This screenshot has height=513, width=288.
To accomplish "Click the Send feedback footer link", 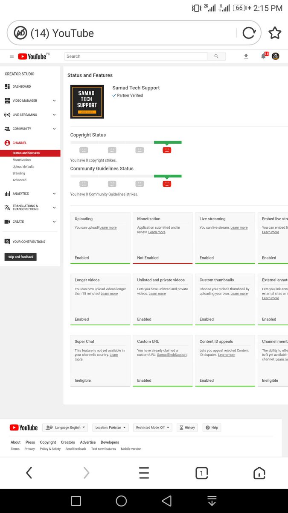I will (76, 449).
